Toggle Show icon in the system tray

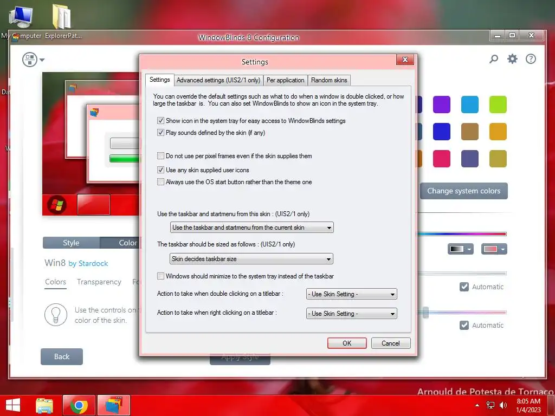pyautogui.click(x=160, y=121)
